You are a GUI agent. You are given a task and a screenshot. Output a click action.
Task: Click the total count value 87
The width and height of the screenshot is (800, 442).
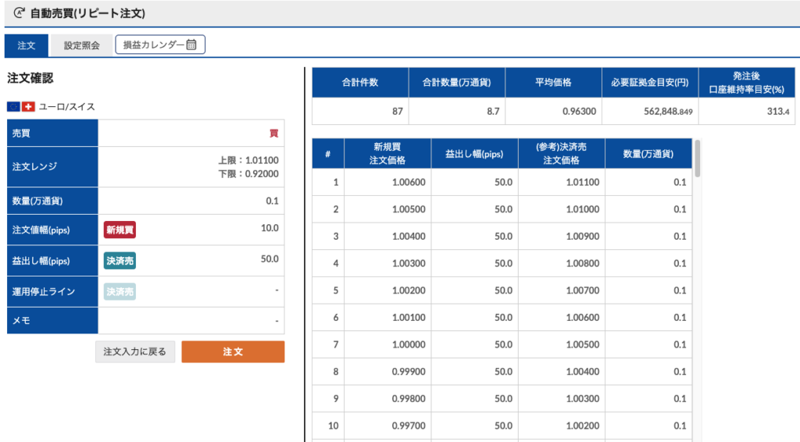tap(398, 111)
